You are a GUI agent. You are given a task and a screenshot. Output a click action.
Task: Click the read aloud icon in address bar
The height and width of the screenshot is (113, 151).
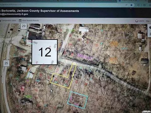click(x=126, y=5)
